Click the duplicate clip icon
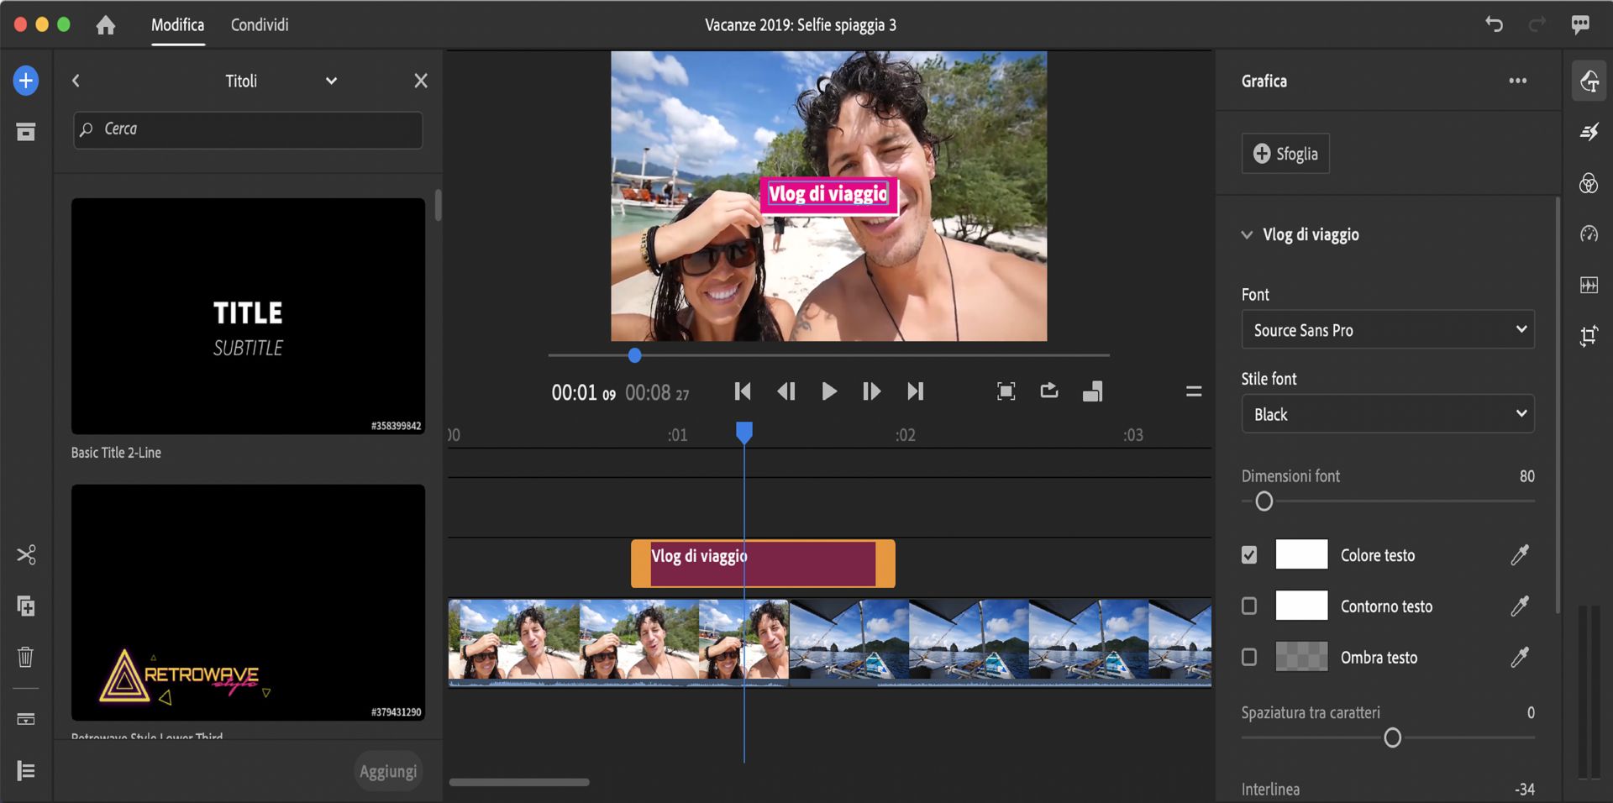 [x=26, y=606]
